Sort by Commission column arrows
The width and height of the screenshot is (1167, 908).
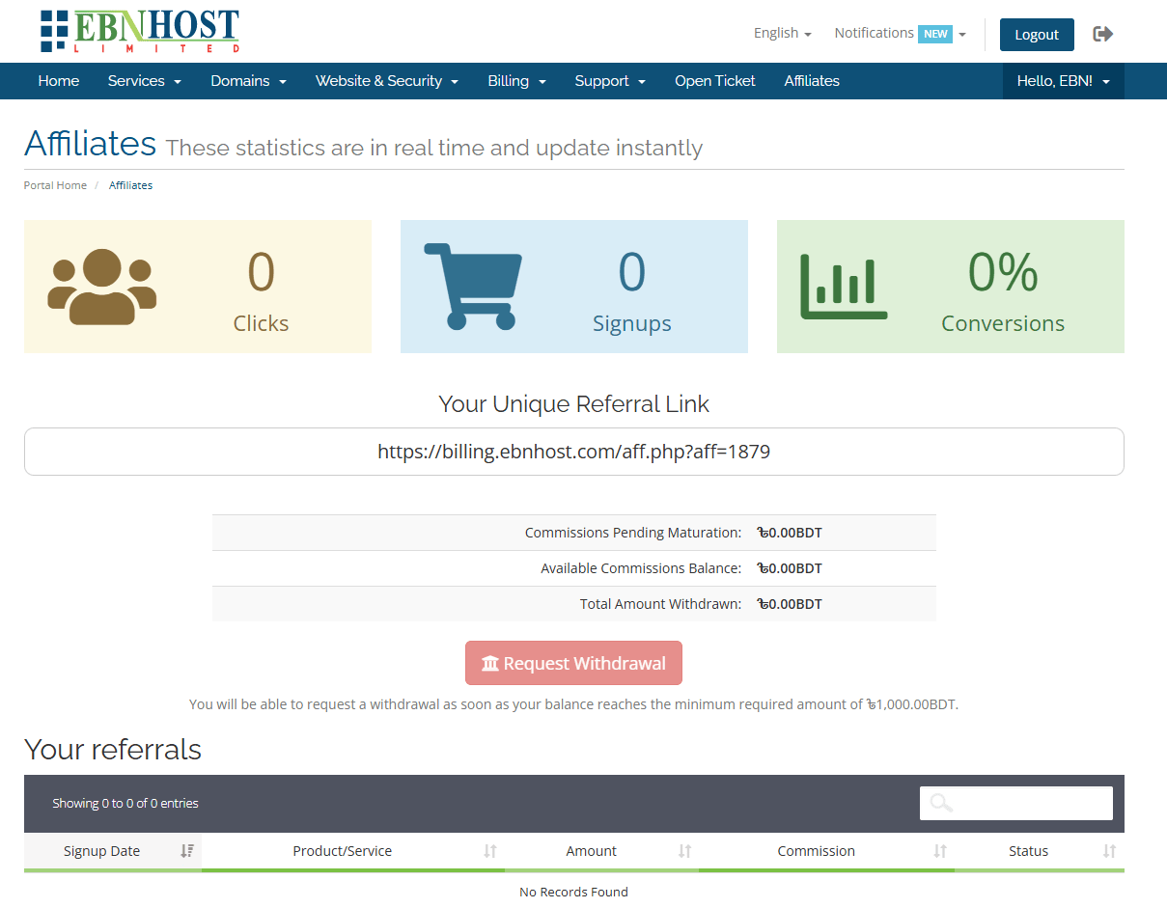click(x=939, y=851)
